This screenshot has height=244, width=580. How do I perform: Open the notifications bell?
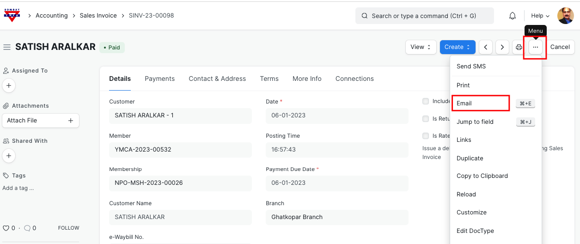point(513,16)
